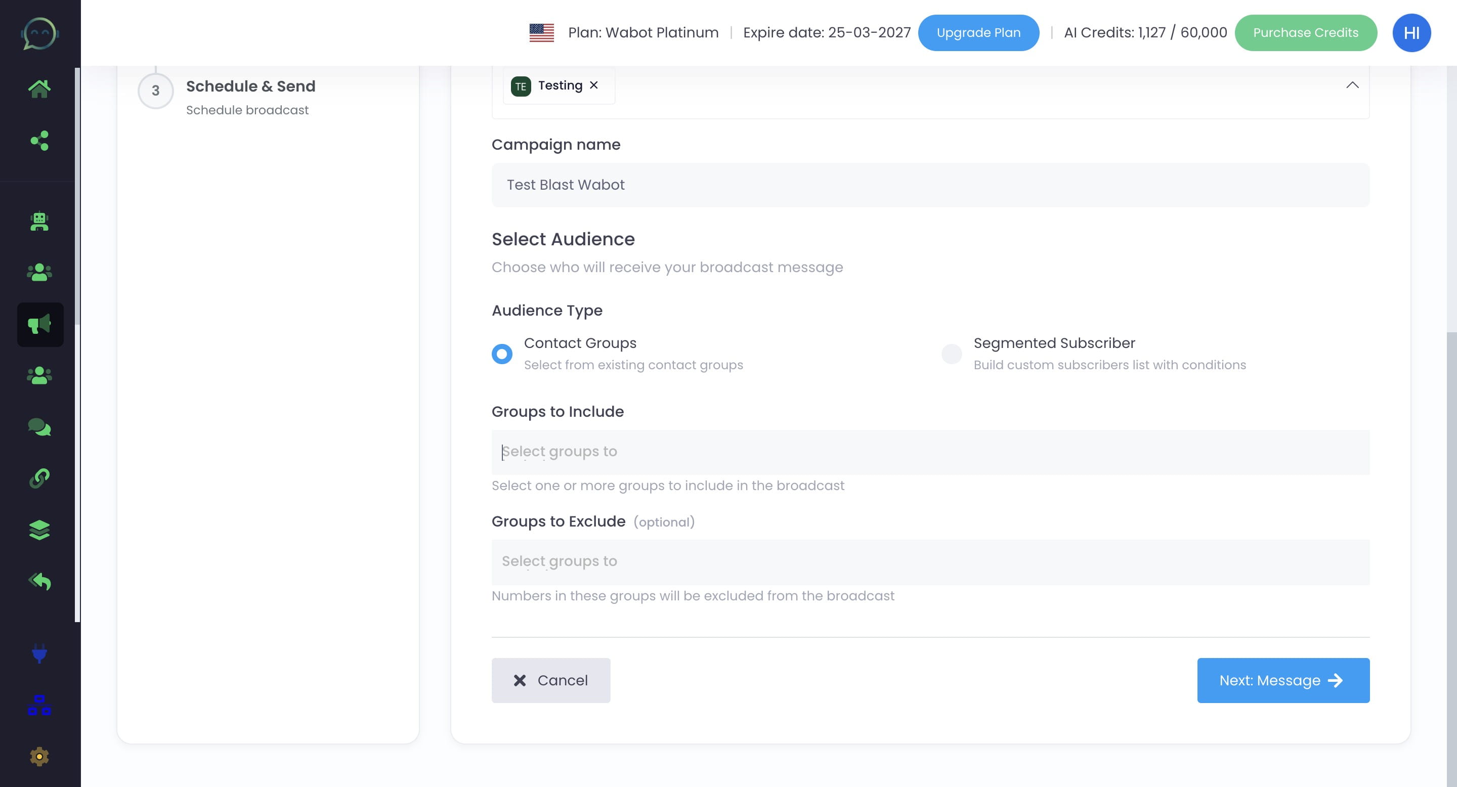Edit the Campaign name input field
Viewport: 1457px width, 787px height.
pyautogui.click(x=930, y=185)
